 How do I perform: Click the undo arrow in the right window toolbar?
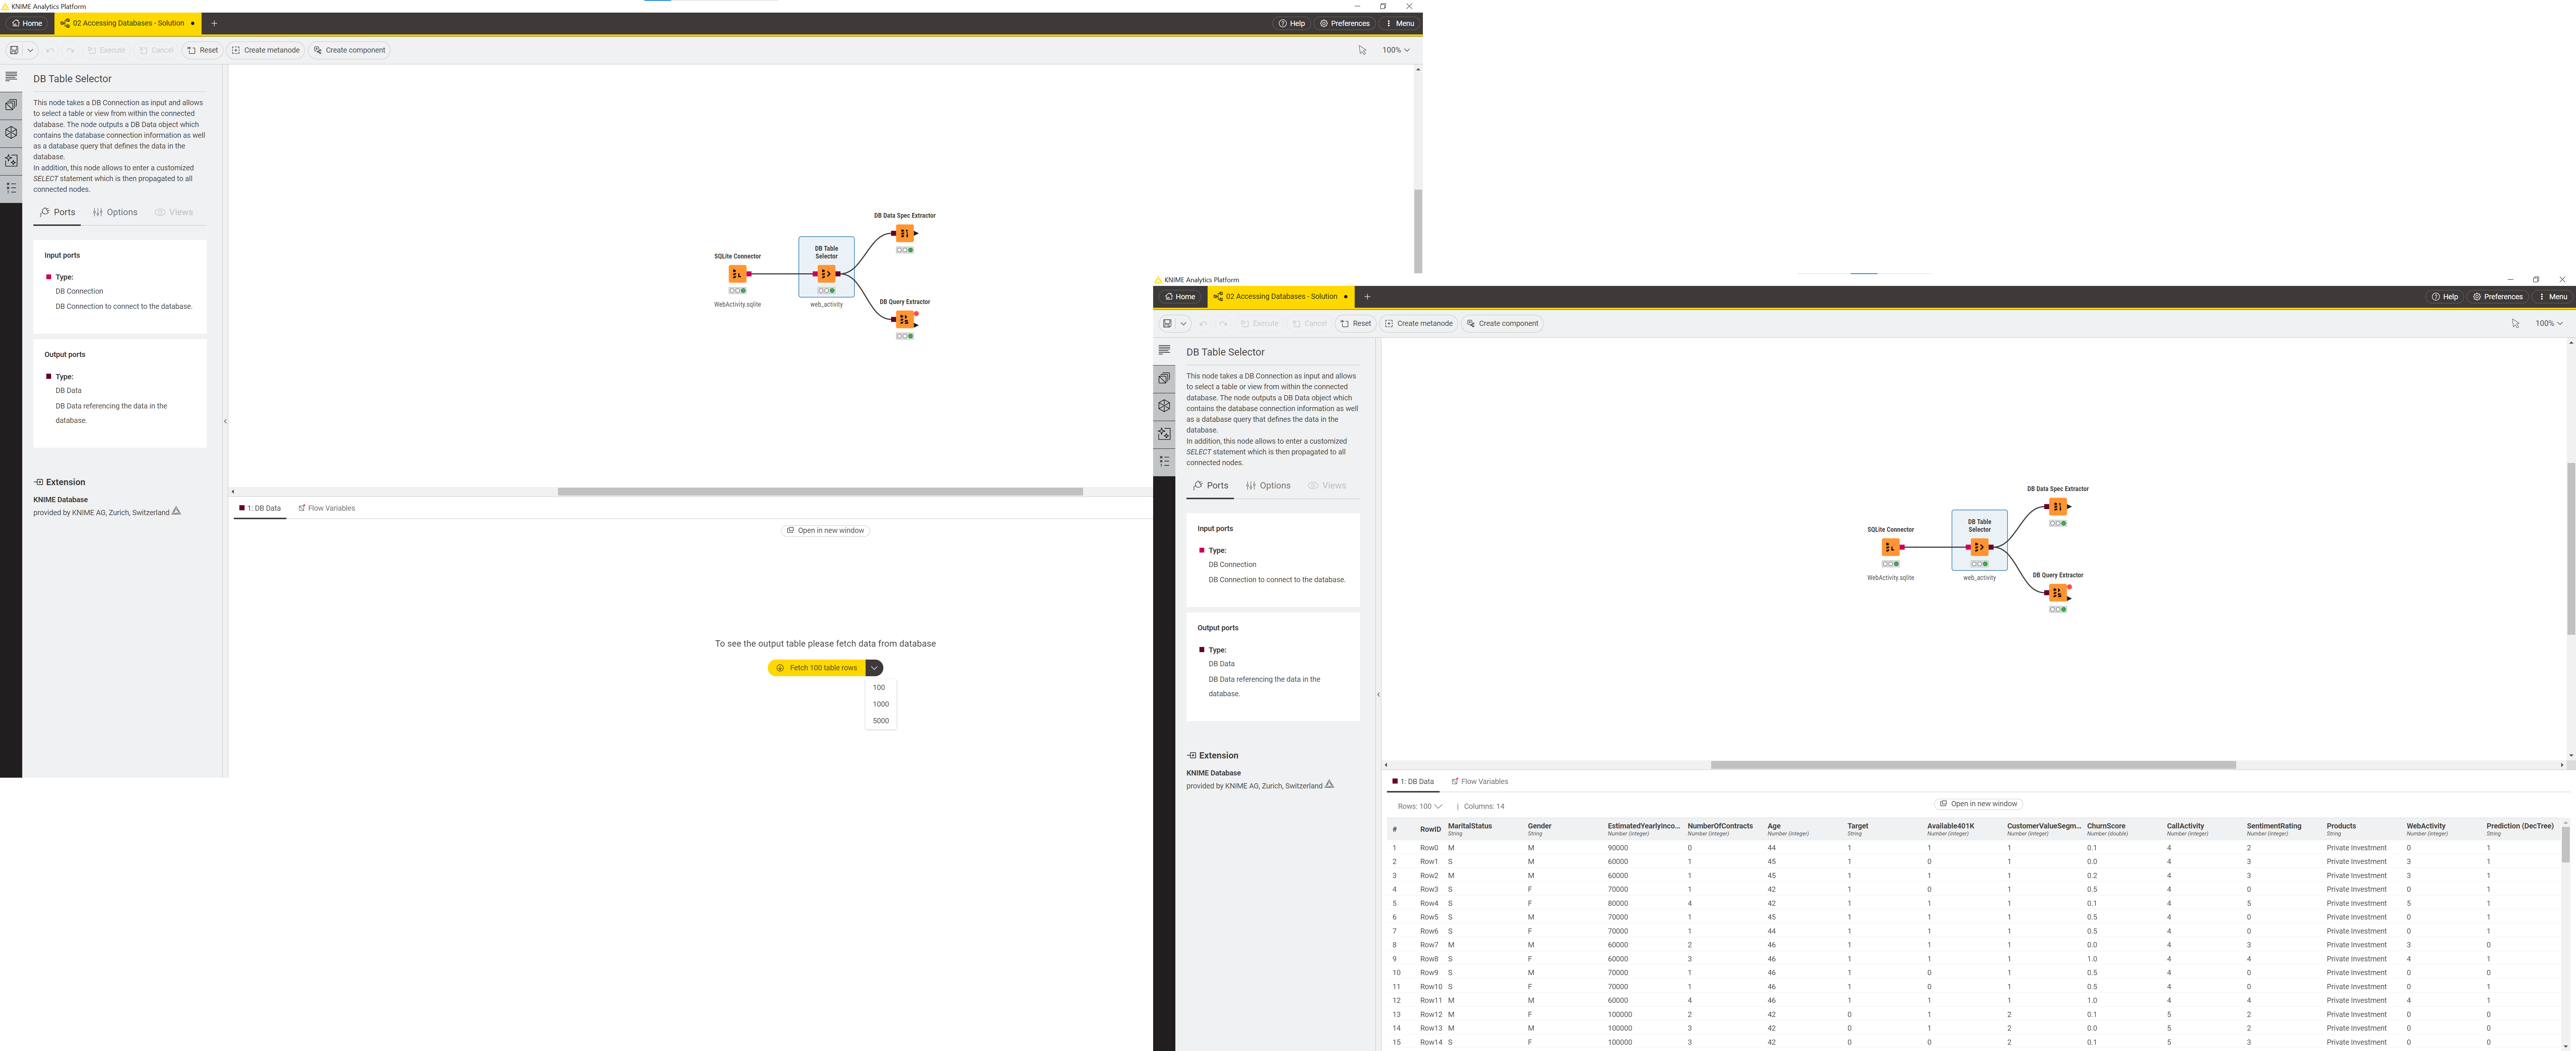pyautogui.click(x=1203, y=324)
